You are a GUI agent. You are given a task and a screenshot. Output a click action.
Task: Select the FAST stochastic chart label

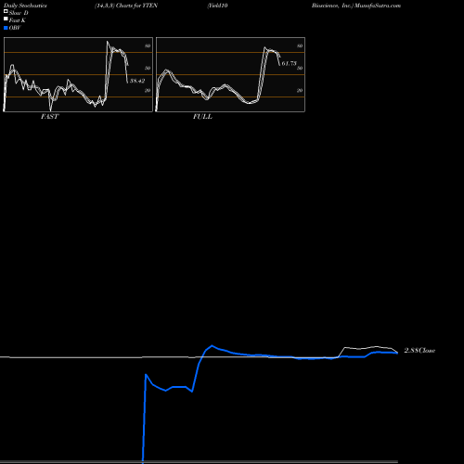[49, 117]
